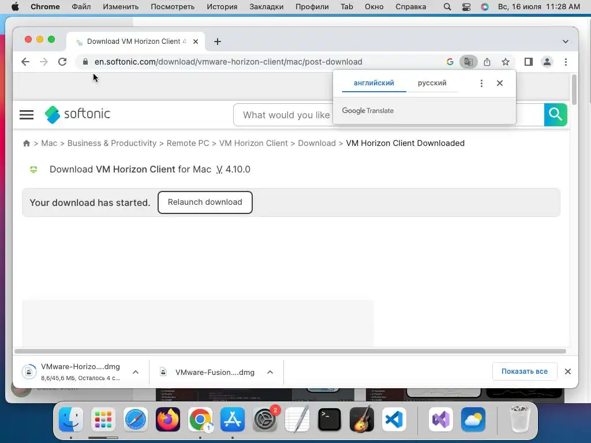Open Terminal from the Dock
Screen dimensions: 591x443
330,419
